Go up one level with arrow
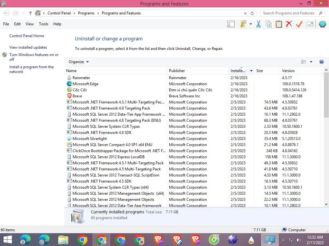The width and height of the screenshot is (329, 246). [31, 13]
